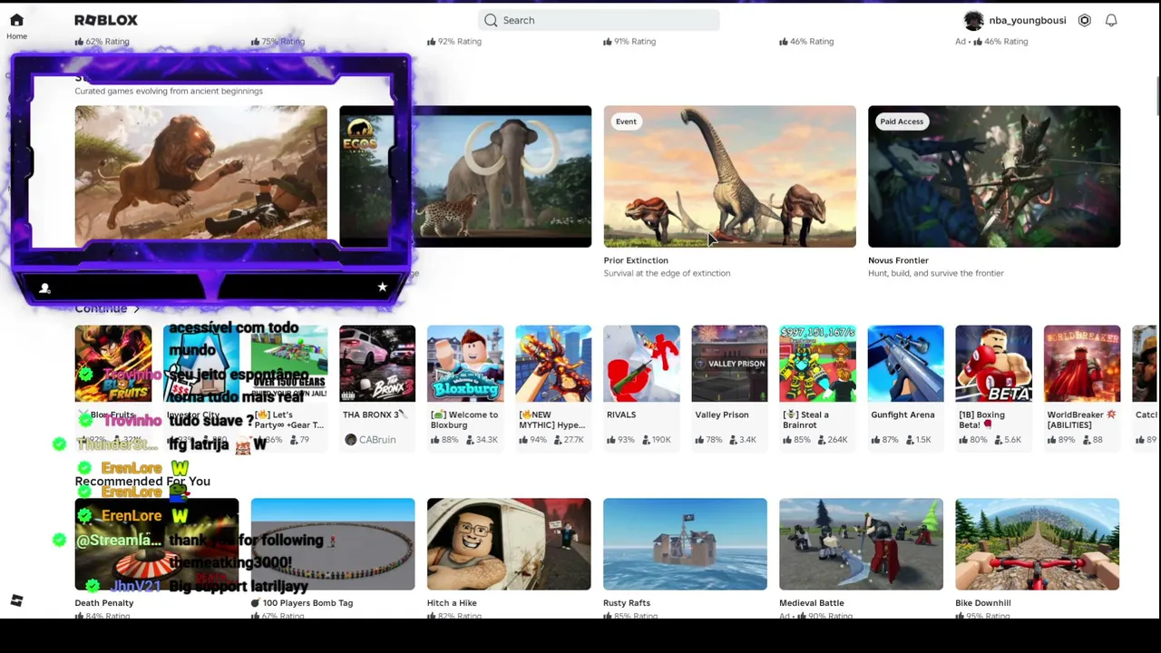The width and height of the screenshot is (1161, 653).
Task: Open the lion game thumbnail
Action: click(200, 176)
